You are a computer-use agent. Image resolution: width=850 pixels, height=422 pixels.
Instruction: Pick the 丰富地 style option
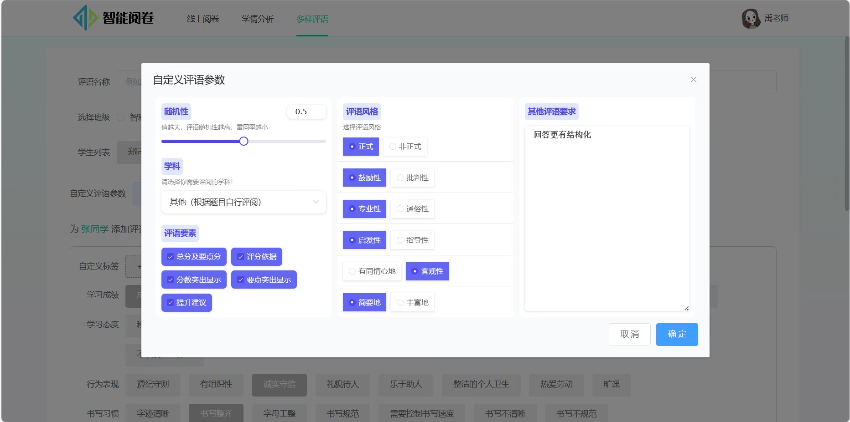(412, 302)
